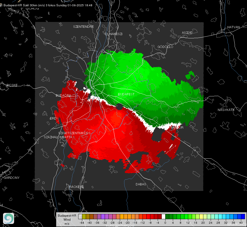
Task: Click the GÖDÖLLŐ town label
Action: [165, 47]
